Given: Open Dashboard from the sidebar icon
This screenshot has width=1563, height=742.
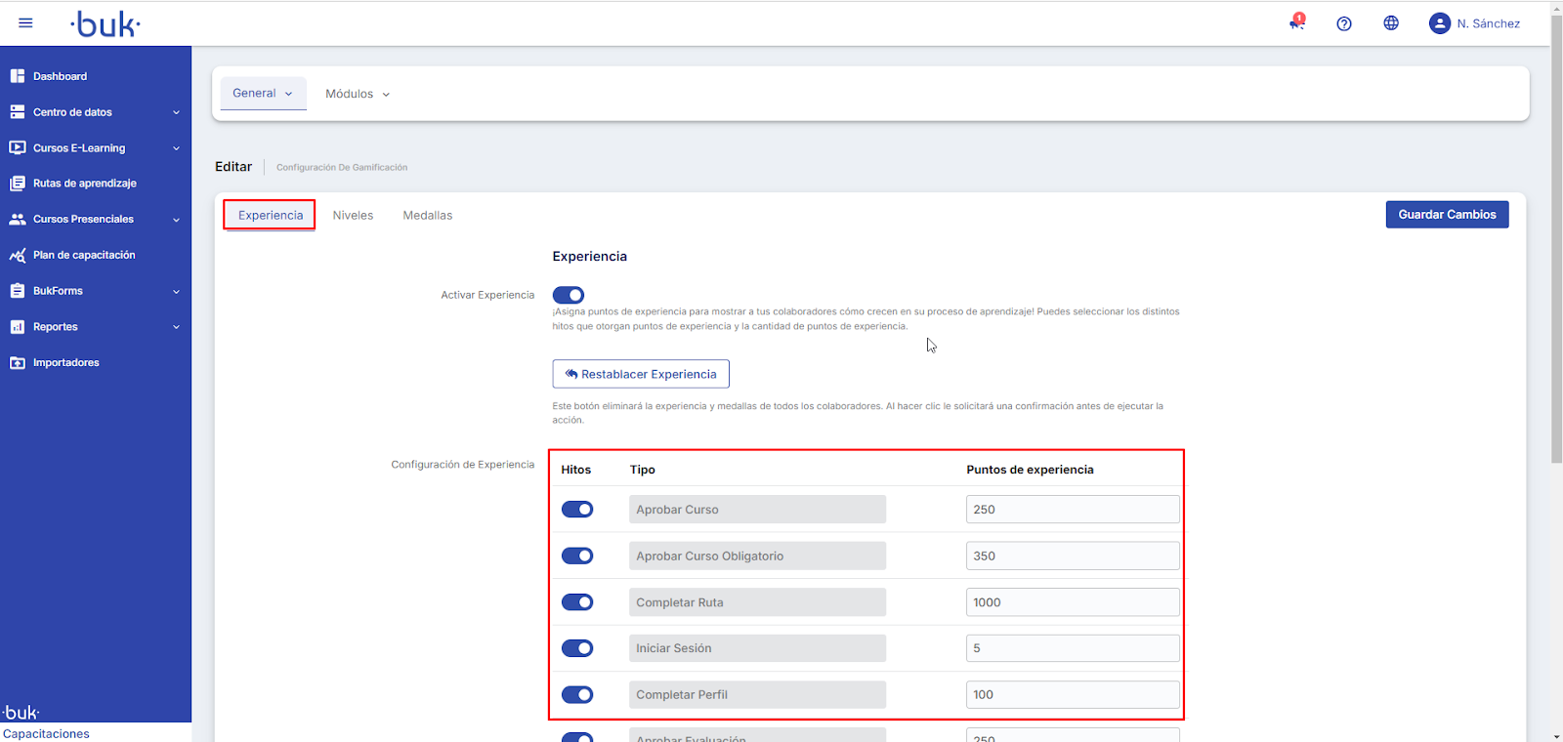Looking at the screenshot, I should pyautogui.click(x=18, y=76).
